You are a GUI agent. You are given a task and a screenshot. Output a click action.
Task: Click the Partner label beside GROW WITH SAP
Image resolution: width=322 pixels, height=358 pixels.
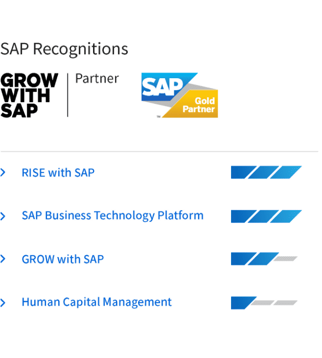click(97, 79)
